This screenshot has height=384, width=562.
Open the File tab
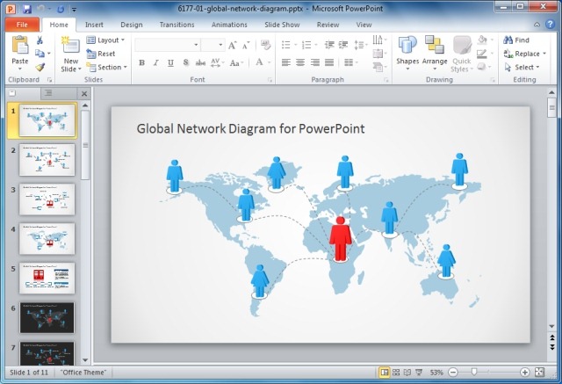22,25
